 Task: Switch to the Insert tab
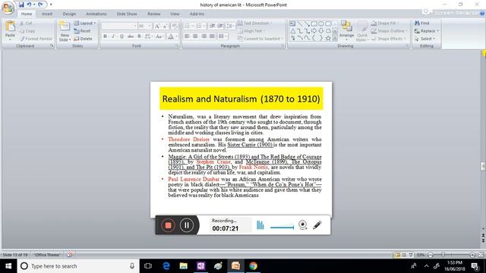(47, 14)
